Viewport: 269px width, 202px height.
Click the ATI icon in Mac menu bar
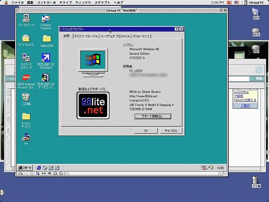click(229, 2)
